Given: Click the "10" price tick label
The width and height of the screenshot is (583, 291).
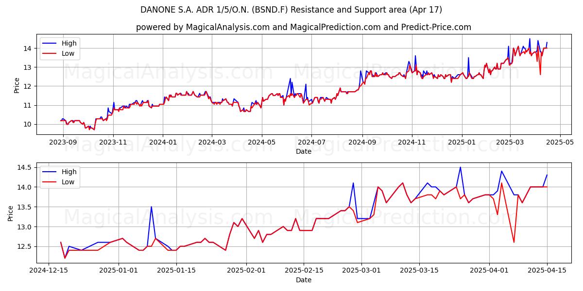Looking at the screenshot, I should click(x=29, y=124).
